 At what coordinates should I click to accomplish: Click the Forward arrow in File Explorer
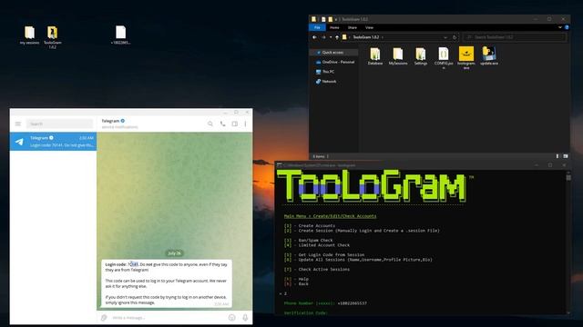(323, 37)
